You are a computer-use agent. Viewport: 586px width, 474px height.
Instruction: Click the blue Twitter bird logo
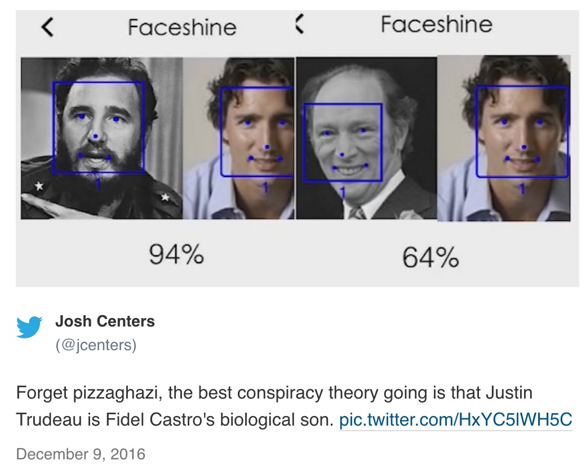pyautogui.click(x=29, y=327)
